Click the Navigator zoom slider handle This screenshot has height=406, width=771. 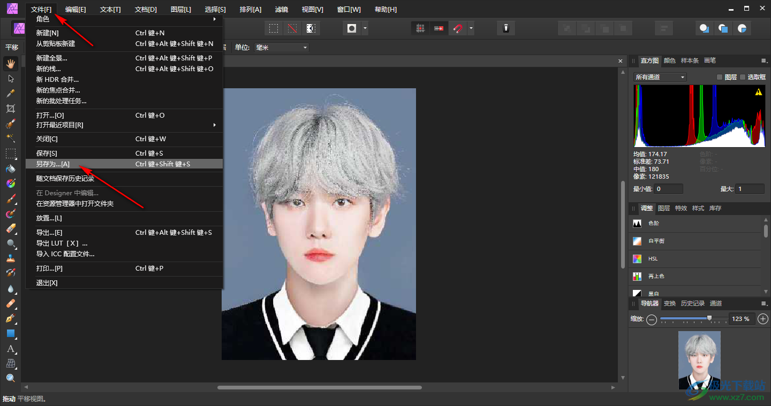pos(709,319)
